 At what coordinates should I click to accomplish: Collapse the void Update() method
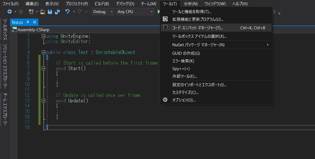tap(43, 101)
